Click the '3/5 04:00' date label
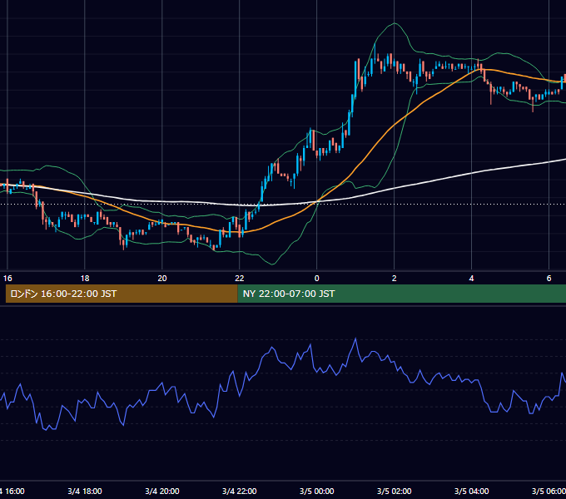 [x=471, y=492]
